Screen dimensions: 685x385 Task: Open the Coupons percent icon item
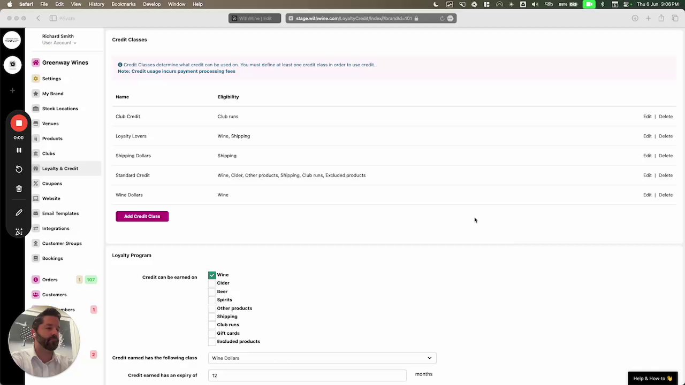point(36,183)
